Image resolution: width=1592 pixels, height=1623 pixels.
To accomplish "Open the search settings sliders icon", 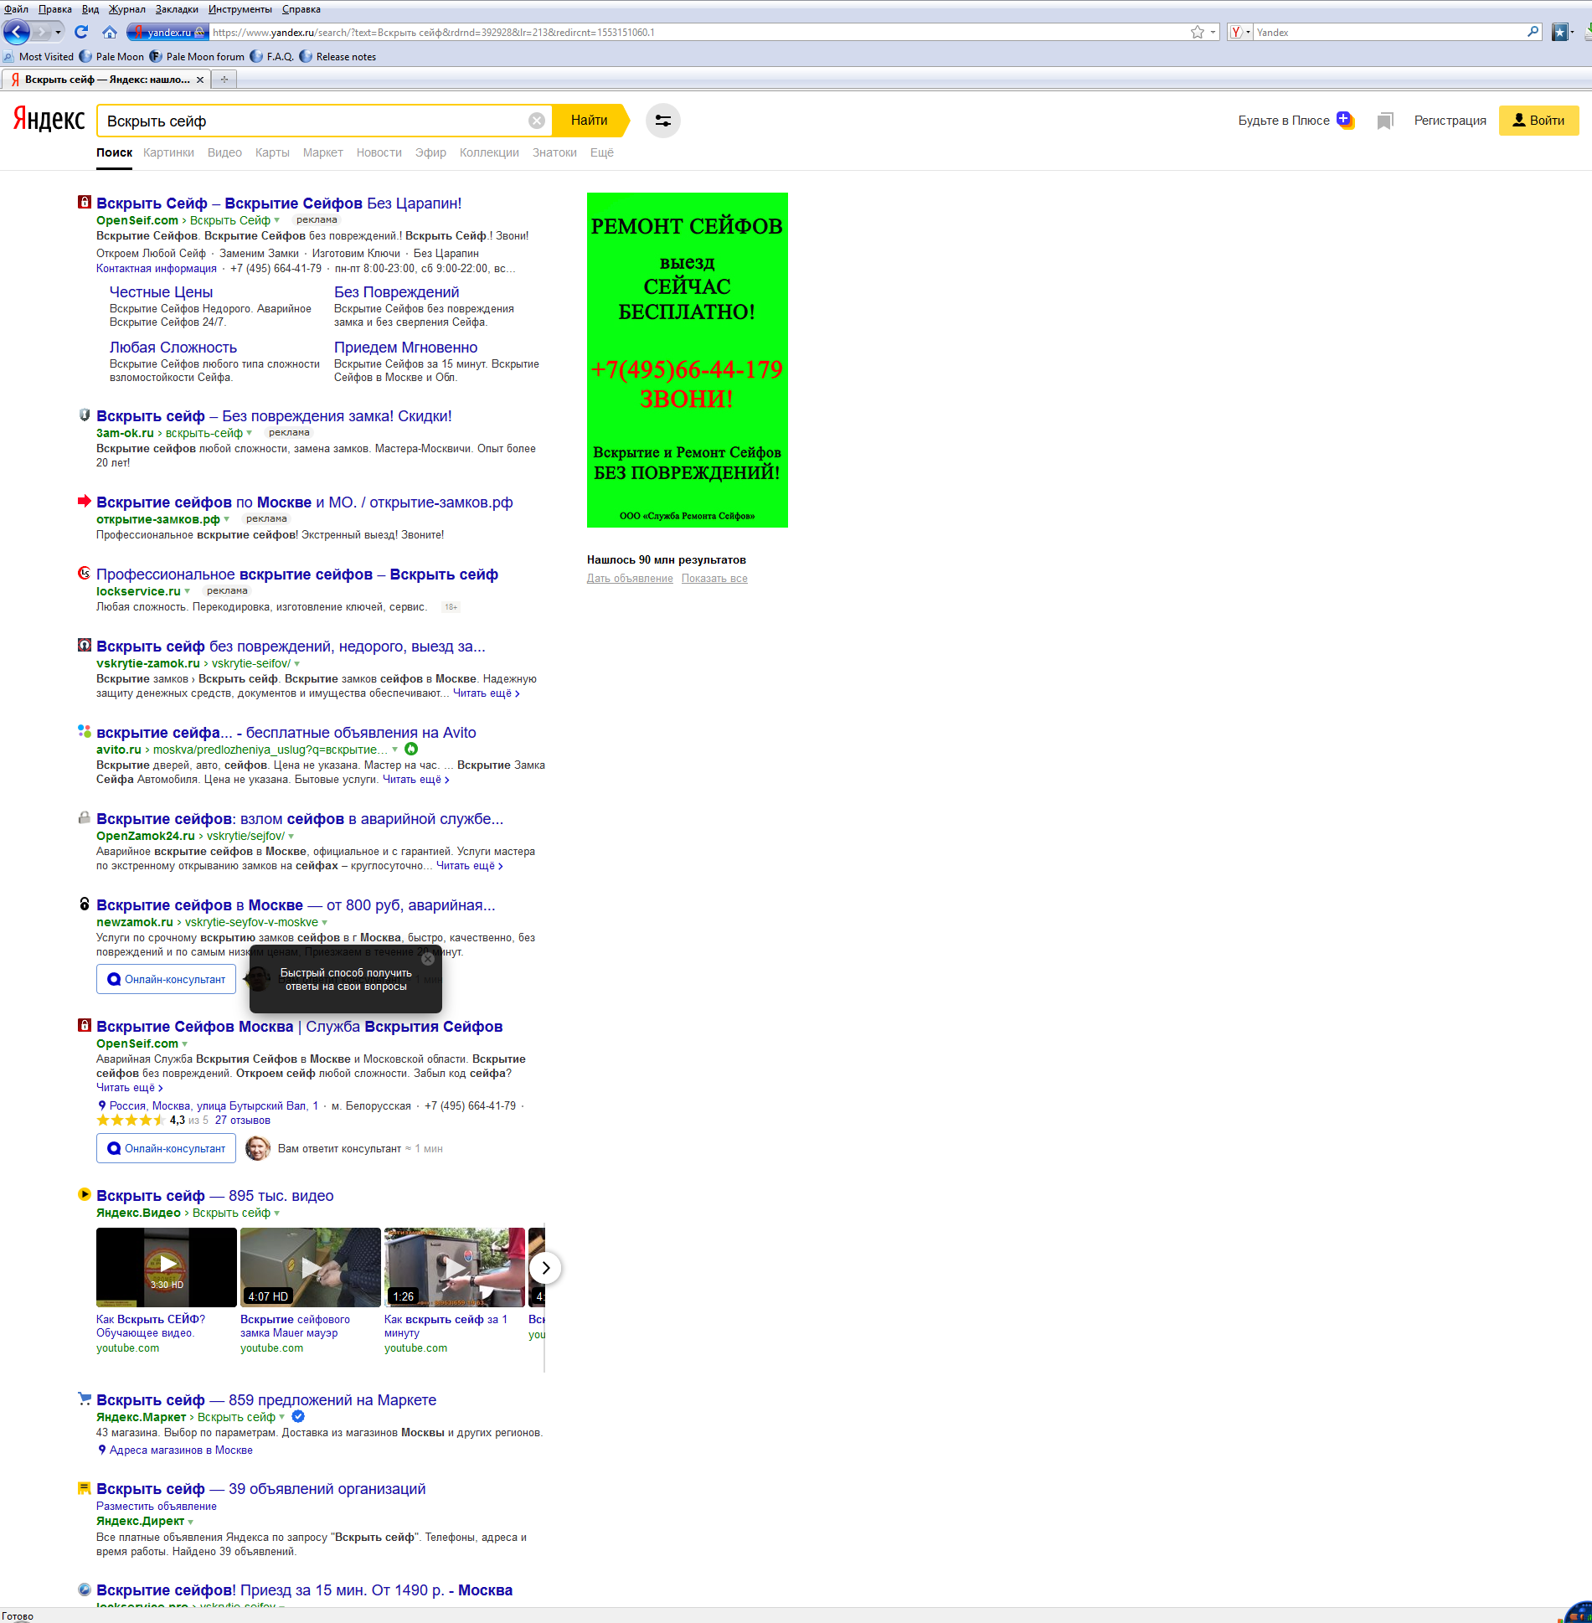I will pyautogui.click(x=663, y=121).
